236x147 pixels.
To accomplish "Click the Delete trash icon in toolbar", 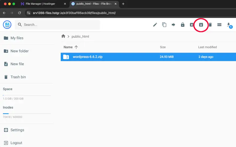I will click(x=210, y=25).
